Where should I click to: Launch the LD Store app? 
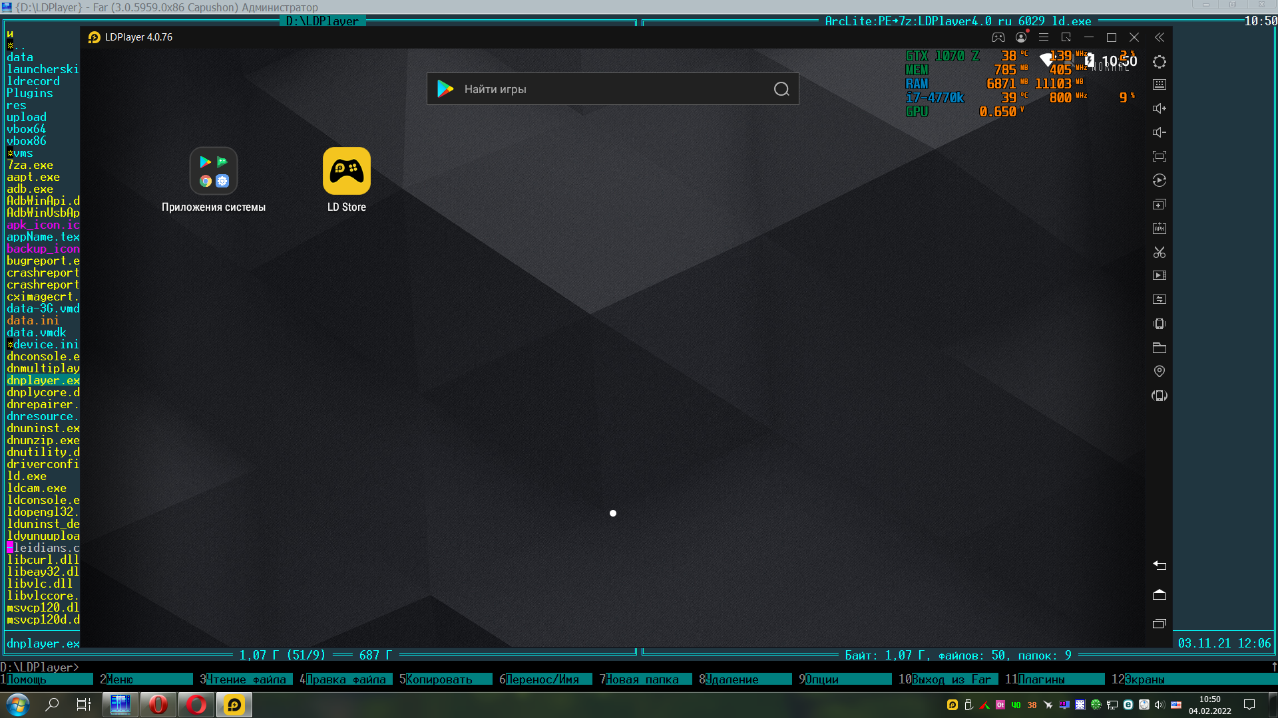(346, 171)
